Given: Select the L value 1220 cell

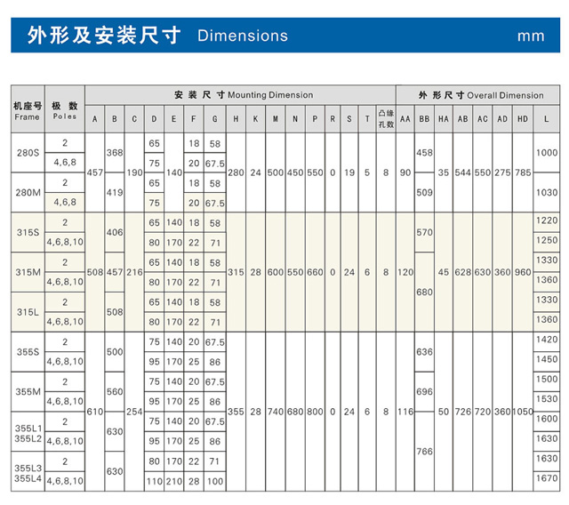Looking at the screenshot, I should (x=547, y=220).
